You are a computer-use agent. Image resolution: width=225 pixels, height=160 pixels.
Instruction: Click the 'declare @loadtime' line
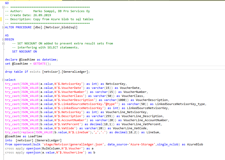point(31,60)
